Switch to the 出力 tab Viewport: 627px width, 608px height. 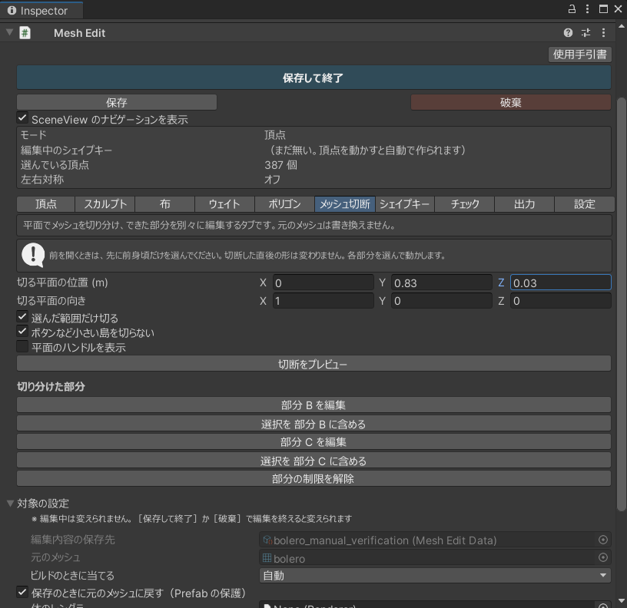point(524,204)
